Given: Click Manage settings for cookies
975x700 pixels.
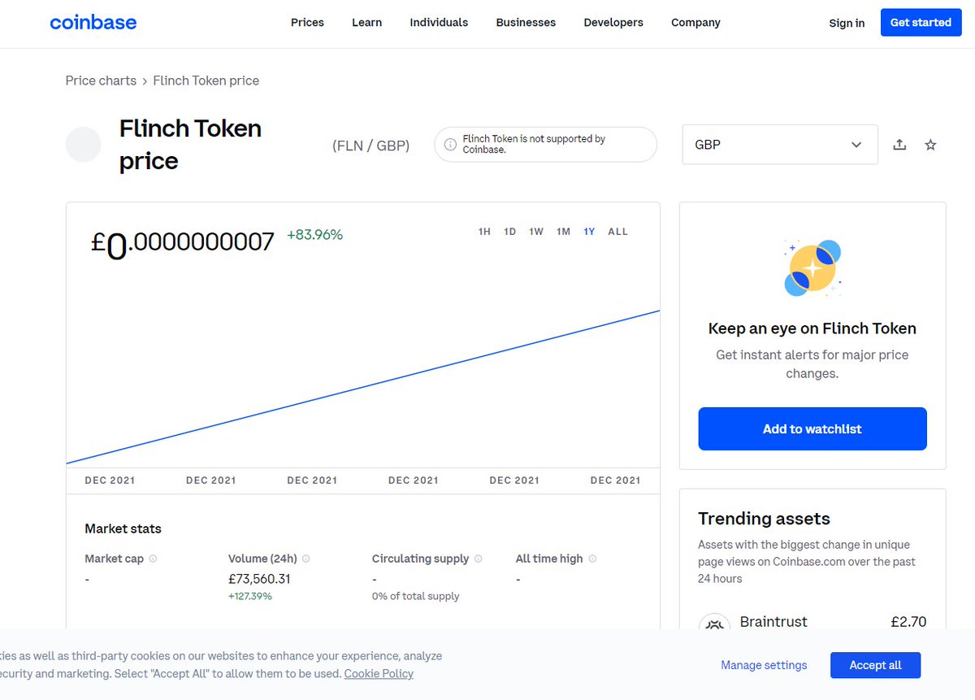Looking at the screenshot, I should 764,665.
